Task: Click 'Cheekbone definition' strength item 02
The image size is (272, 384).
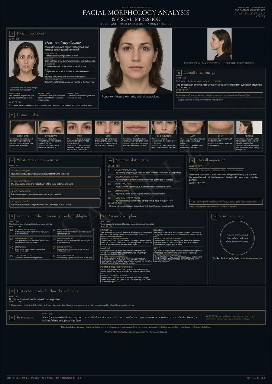Action: (x=144, y=178)
